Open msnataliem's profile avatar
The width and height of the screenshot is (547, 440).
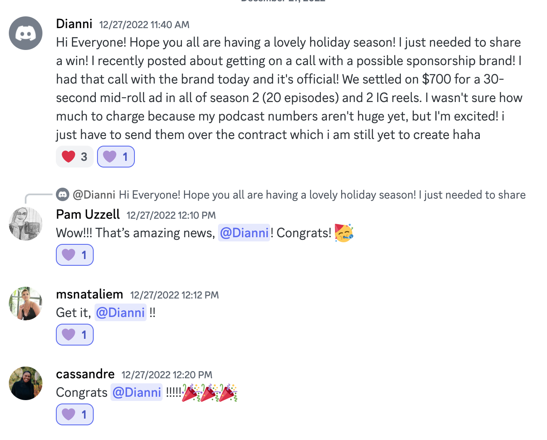click(26, 304)
